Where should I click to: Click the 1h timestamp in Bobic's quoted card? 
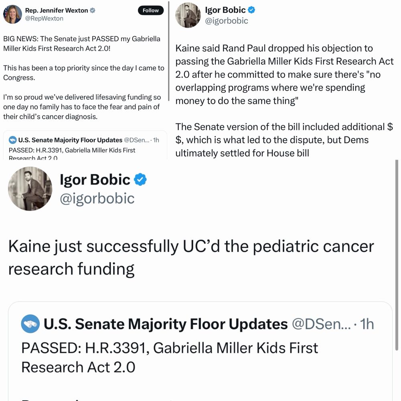pos(368,324)
